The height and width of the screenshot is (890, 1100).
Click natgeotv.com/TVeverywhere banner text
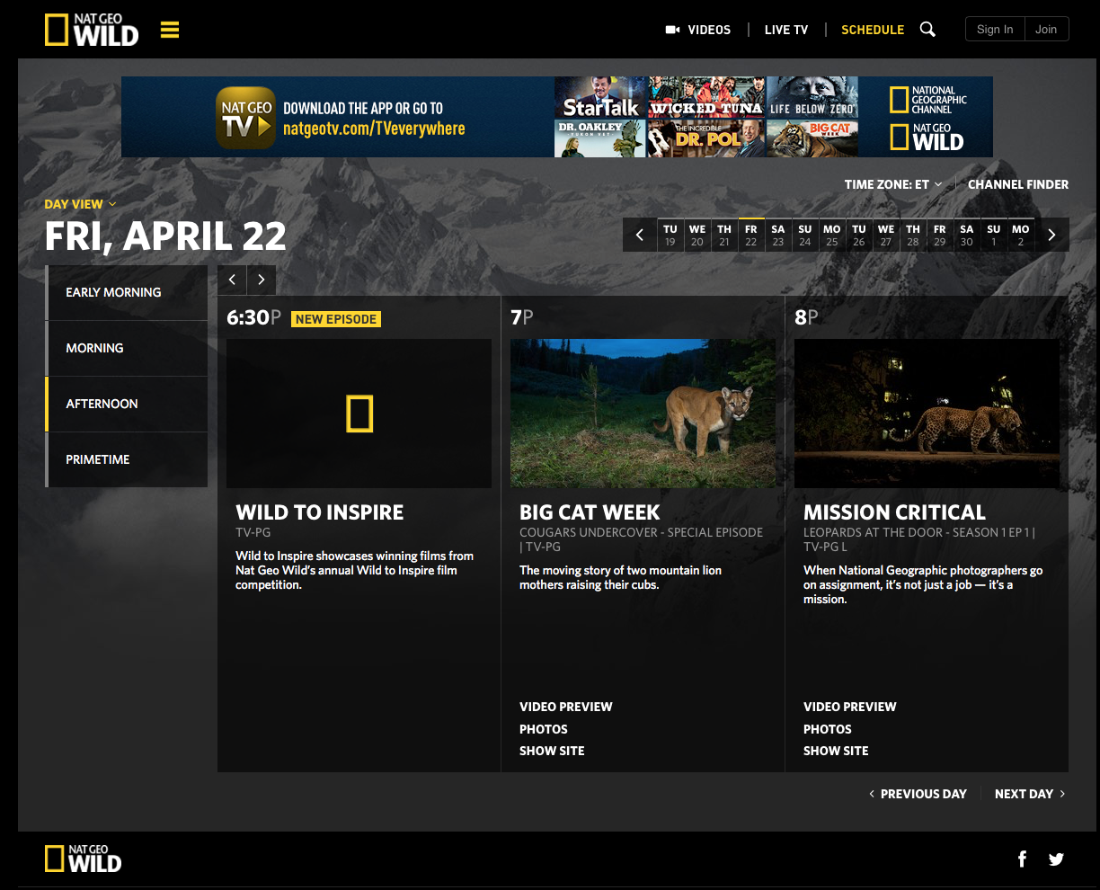[374, 129]
